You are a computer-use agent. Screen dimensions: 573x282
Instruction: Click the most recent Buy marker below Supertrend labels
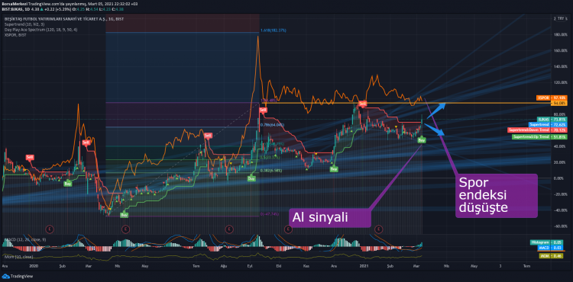[x=421, y=140]
